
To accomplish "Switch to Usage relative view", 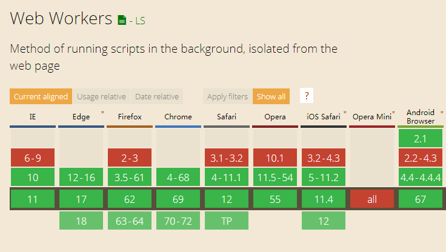I will coord(101,96).
